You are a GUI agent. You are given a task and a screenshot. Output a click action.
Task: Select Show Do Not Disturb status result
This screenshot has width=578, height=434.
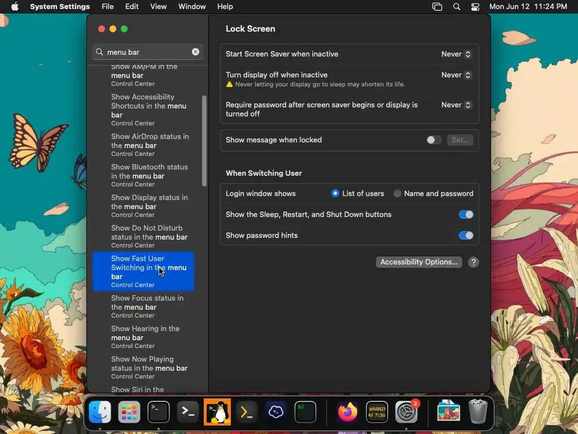point(144,236)
